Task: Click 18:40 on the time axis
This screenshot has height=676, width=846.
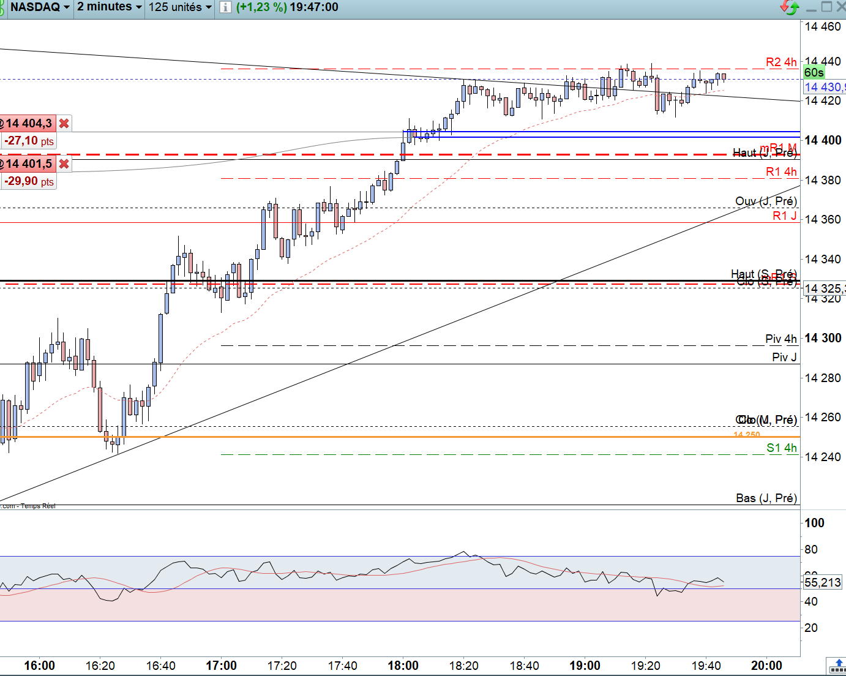Action: pyautogui.click(x=525, y=666)
